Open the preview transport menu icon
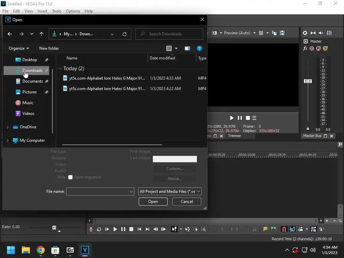 point(254,118)
